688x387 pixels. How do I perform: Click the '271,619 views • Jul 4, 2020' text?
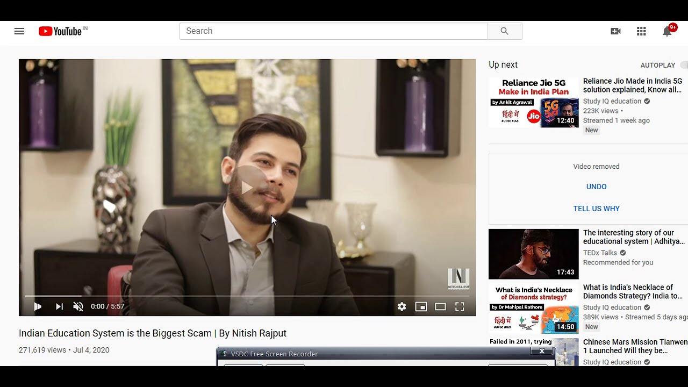[x=64, y=350]
